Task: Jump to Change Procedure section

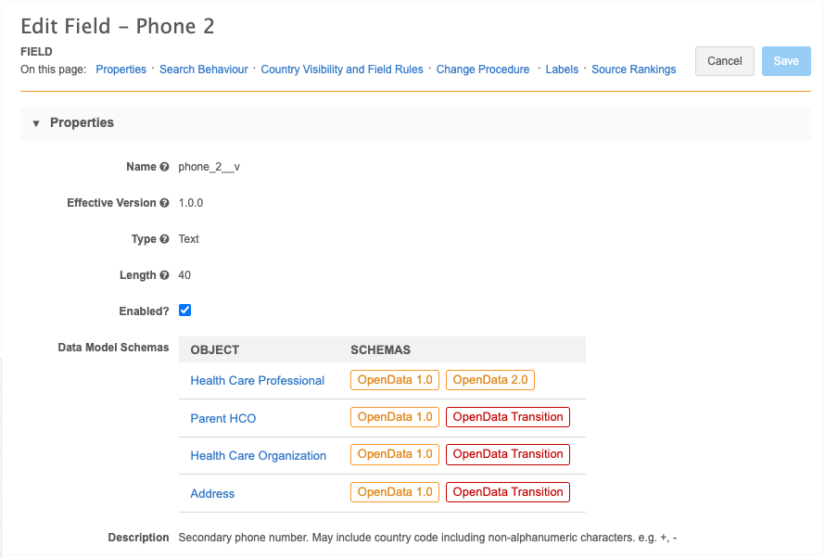Action: 483,70
